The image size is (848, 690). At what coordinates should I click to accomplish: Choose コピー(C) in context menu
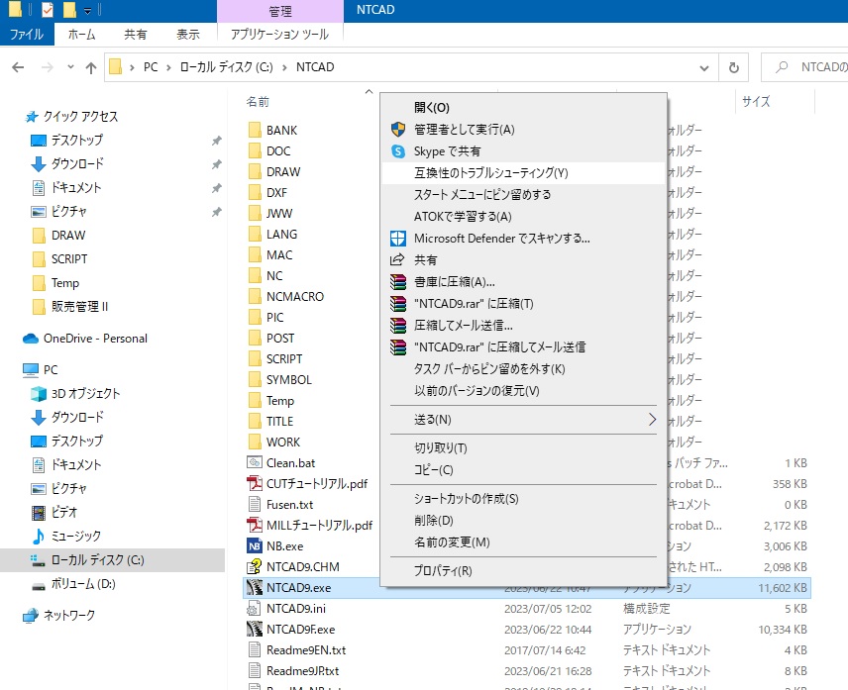coord(523,470)
